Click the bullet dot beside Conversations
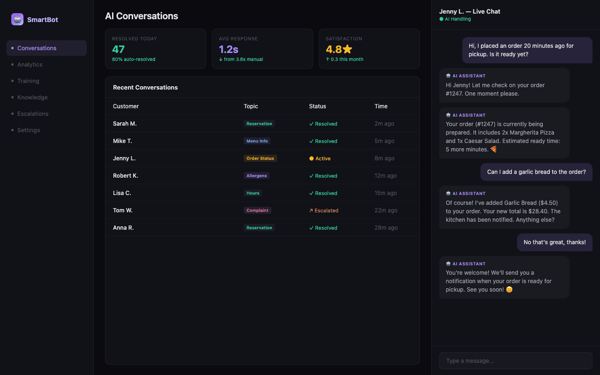This screenshot has width=600, height=375. click(x=11, y=48)
